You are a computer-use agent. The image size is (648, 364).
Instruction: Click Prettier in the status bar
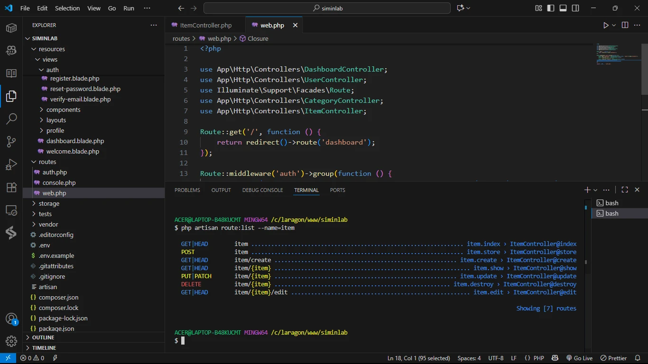(613, 358)
